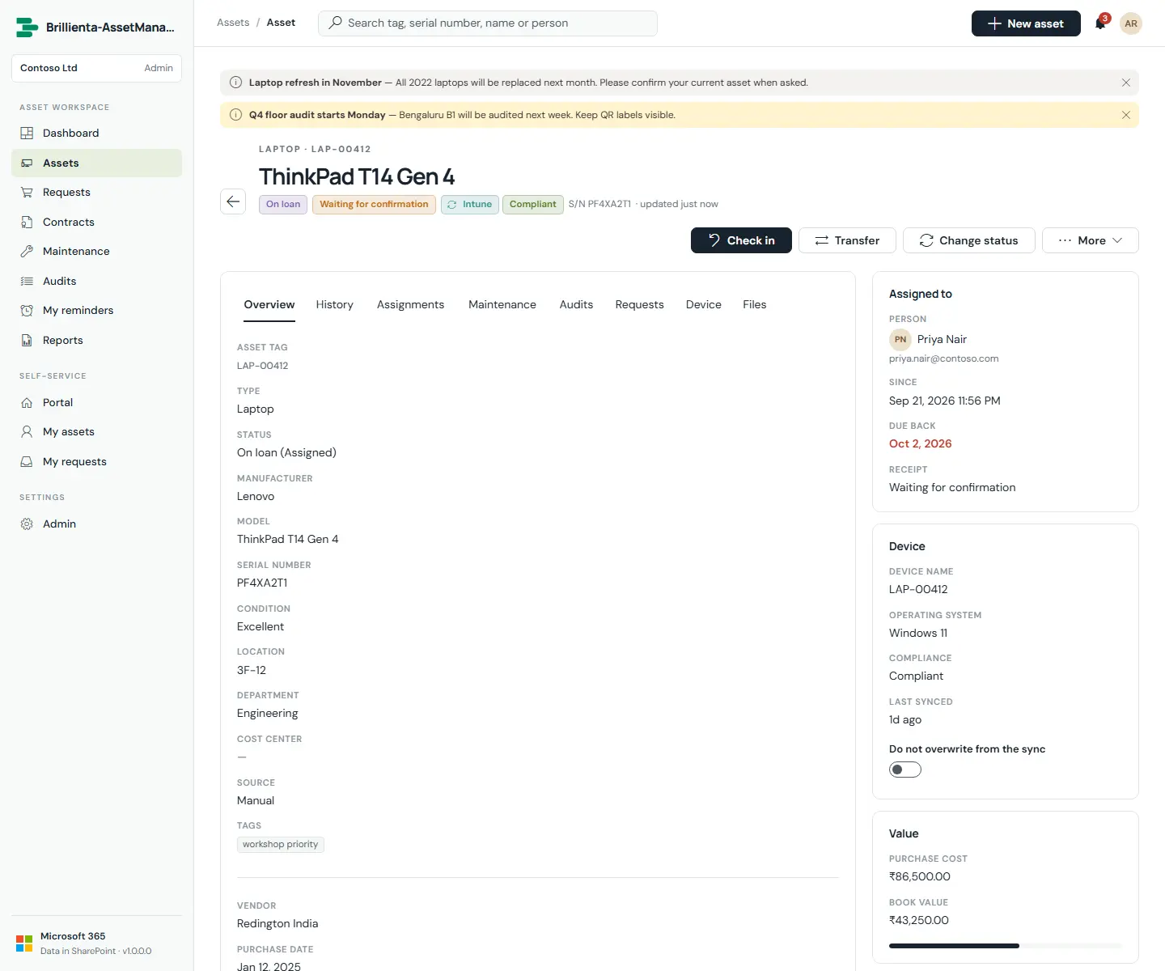Image resolution: width=1165 pixels, height=971 pixels.
Task: Click the AR user avatar
Action: (1131, 23)
